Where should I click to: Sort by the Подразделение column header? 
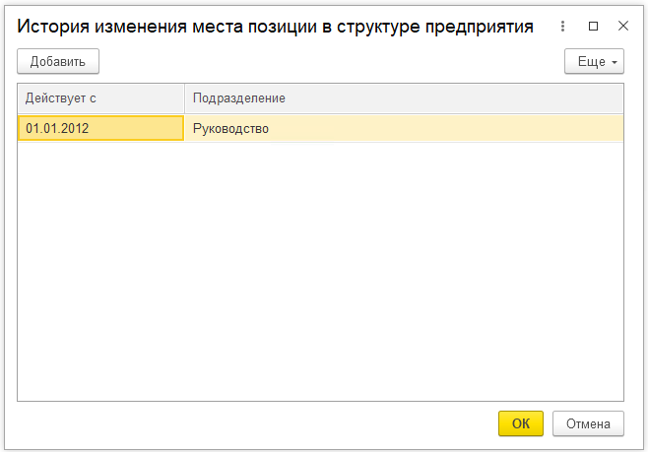click(x=239, y=98)
